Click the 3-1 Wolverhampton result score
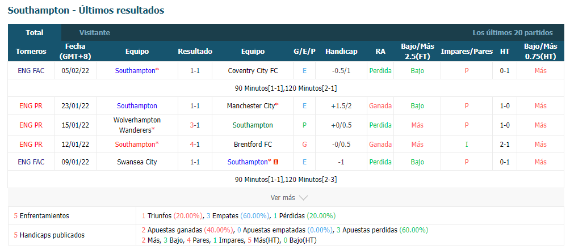Image resolution: width=570 pixels, height=250 pixels. tap(195, 125)
